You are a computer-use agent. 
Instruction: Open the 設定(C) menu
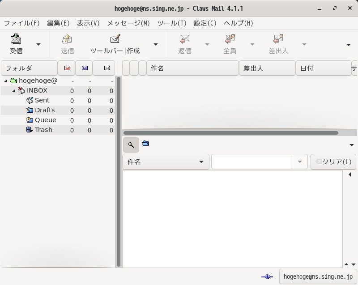(x=205, y=23)
